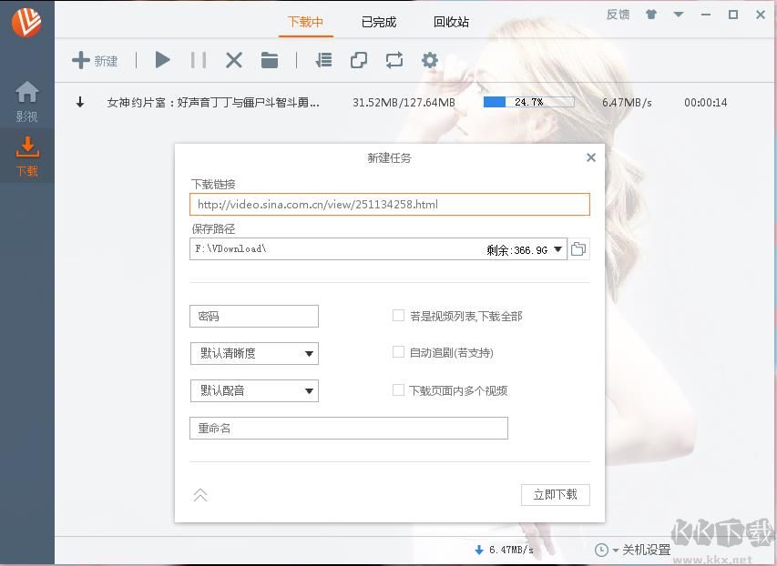777x566 pixels.
Task: Click the browse folder icon beside save path
Action: click(578, 249)
